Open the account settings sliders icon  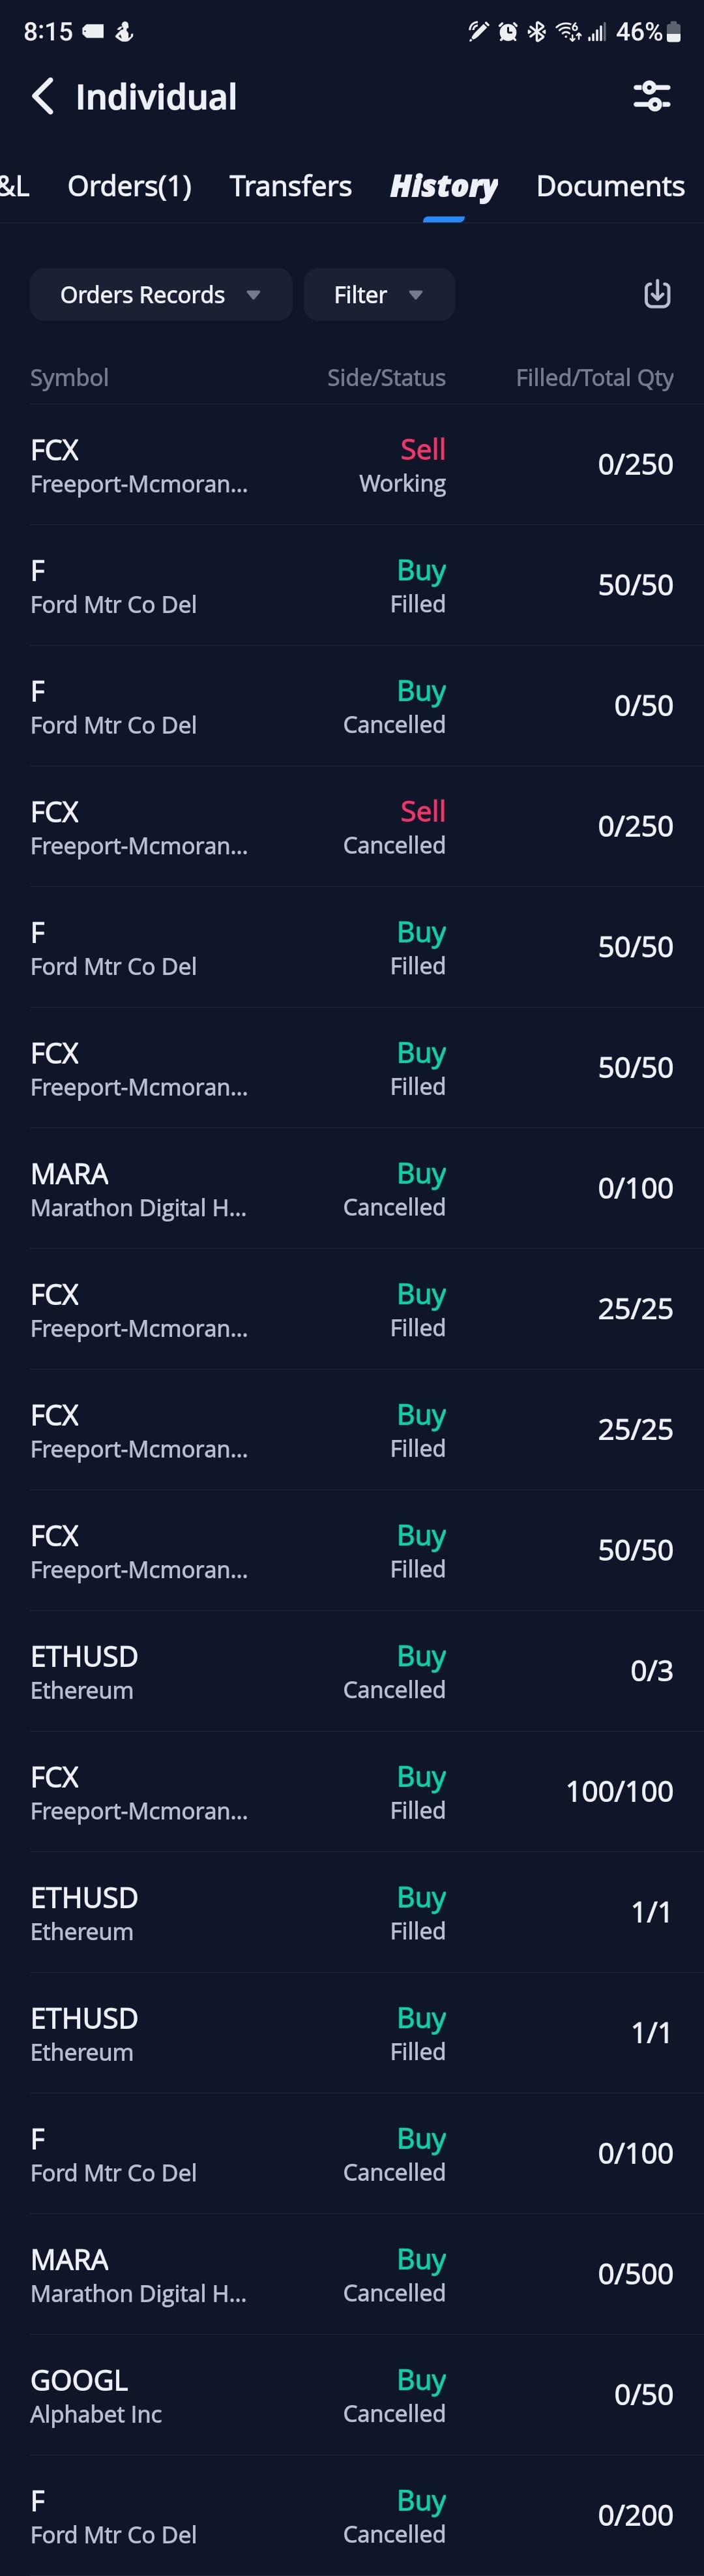point(652,96)
